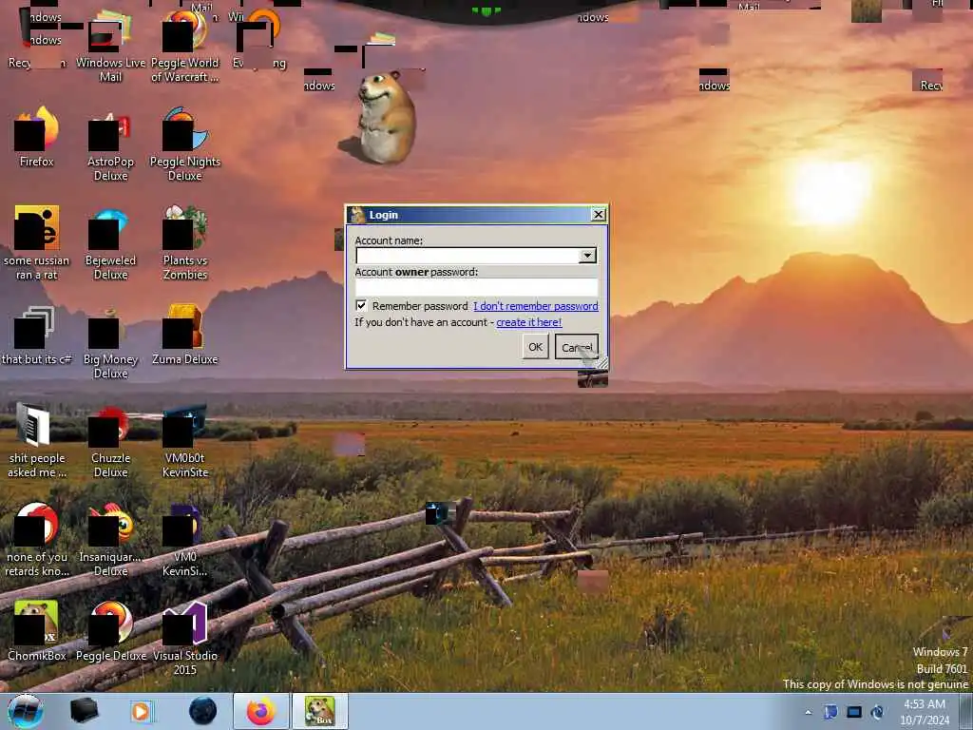Open Plants vs Zombies shortcut

pyautogui.click(x=185, y=242)
